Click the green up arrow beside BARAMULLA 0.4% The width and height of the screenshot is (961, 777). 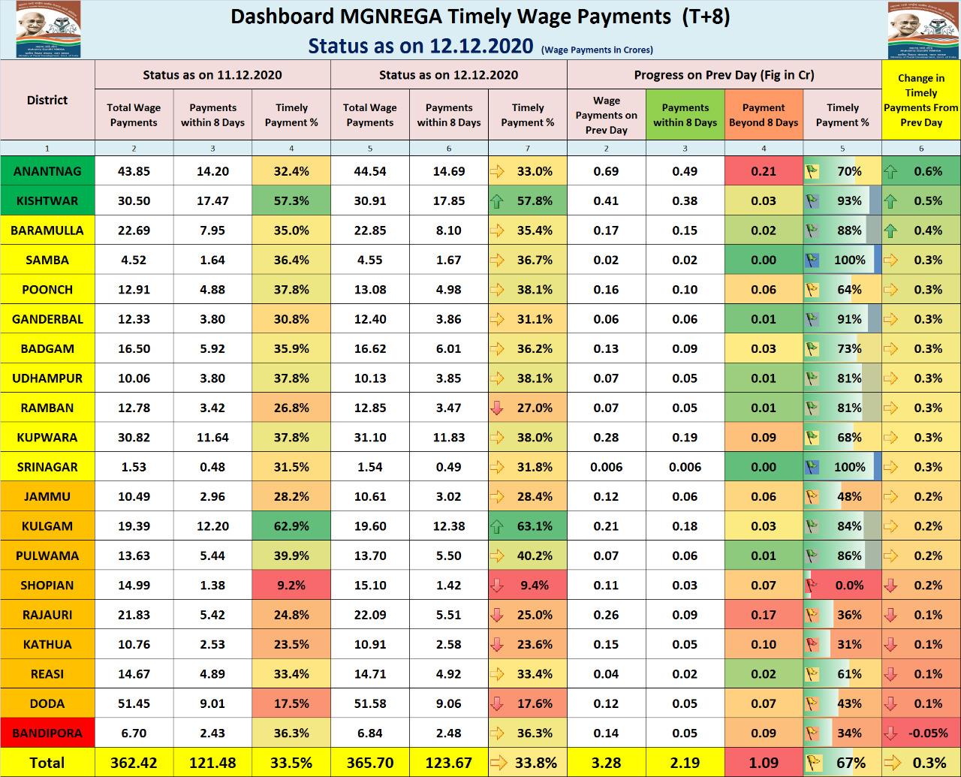coord(891,230)
